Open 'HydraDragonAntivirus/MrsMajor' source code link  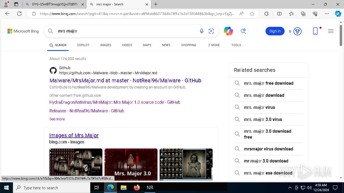[115, 102]
